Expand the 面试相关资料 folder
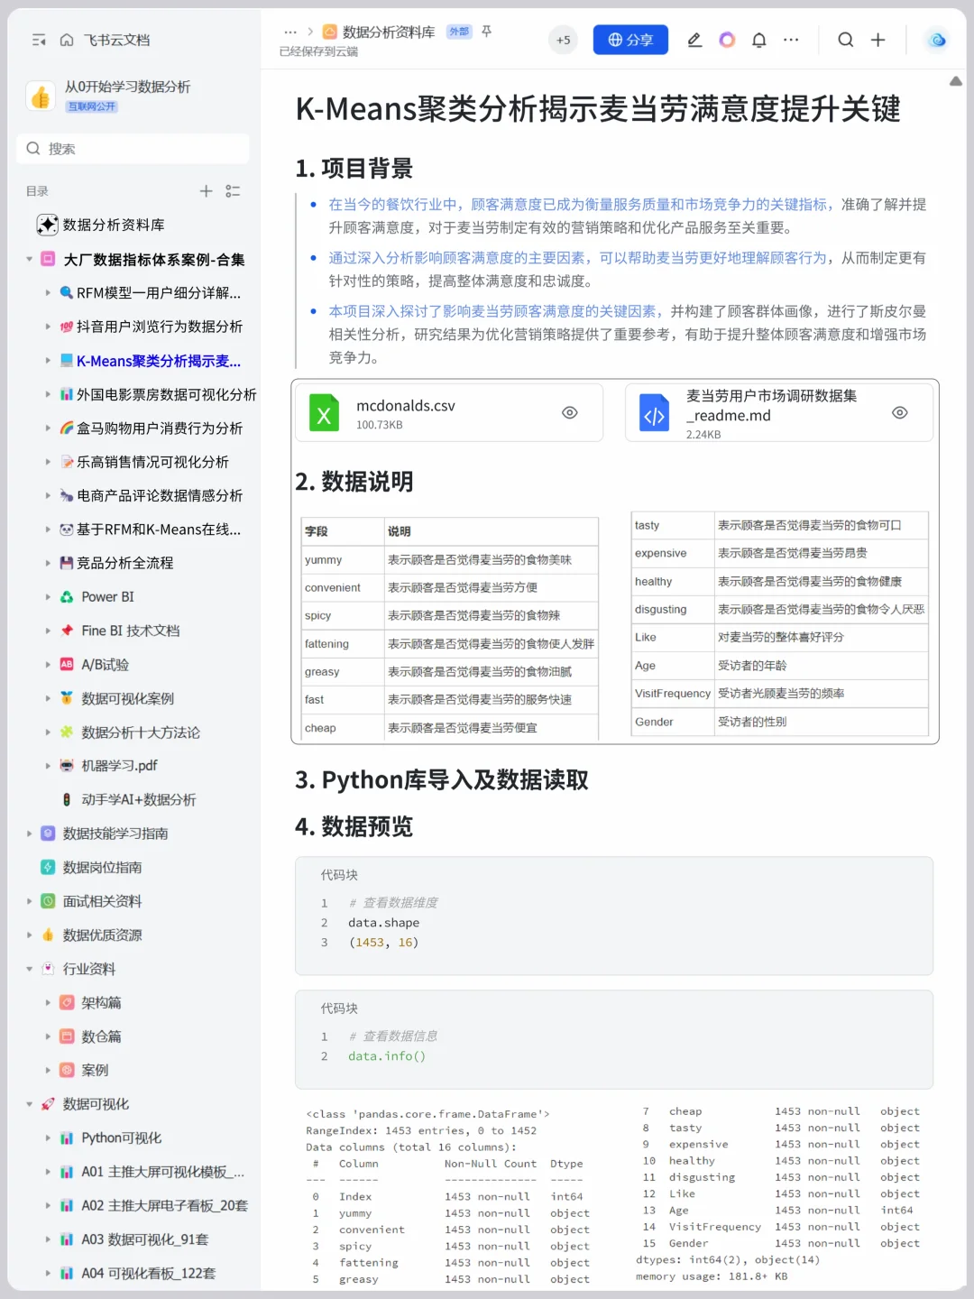 29,901
